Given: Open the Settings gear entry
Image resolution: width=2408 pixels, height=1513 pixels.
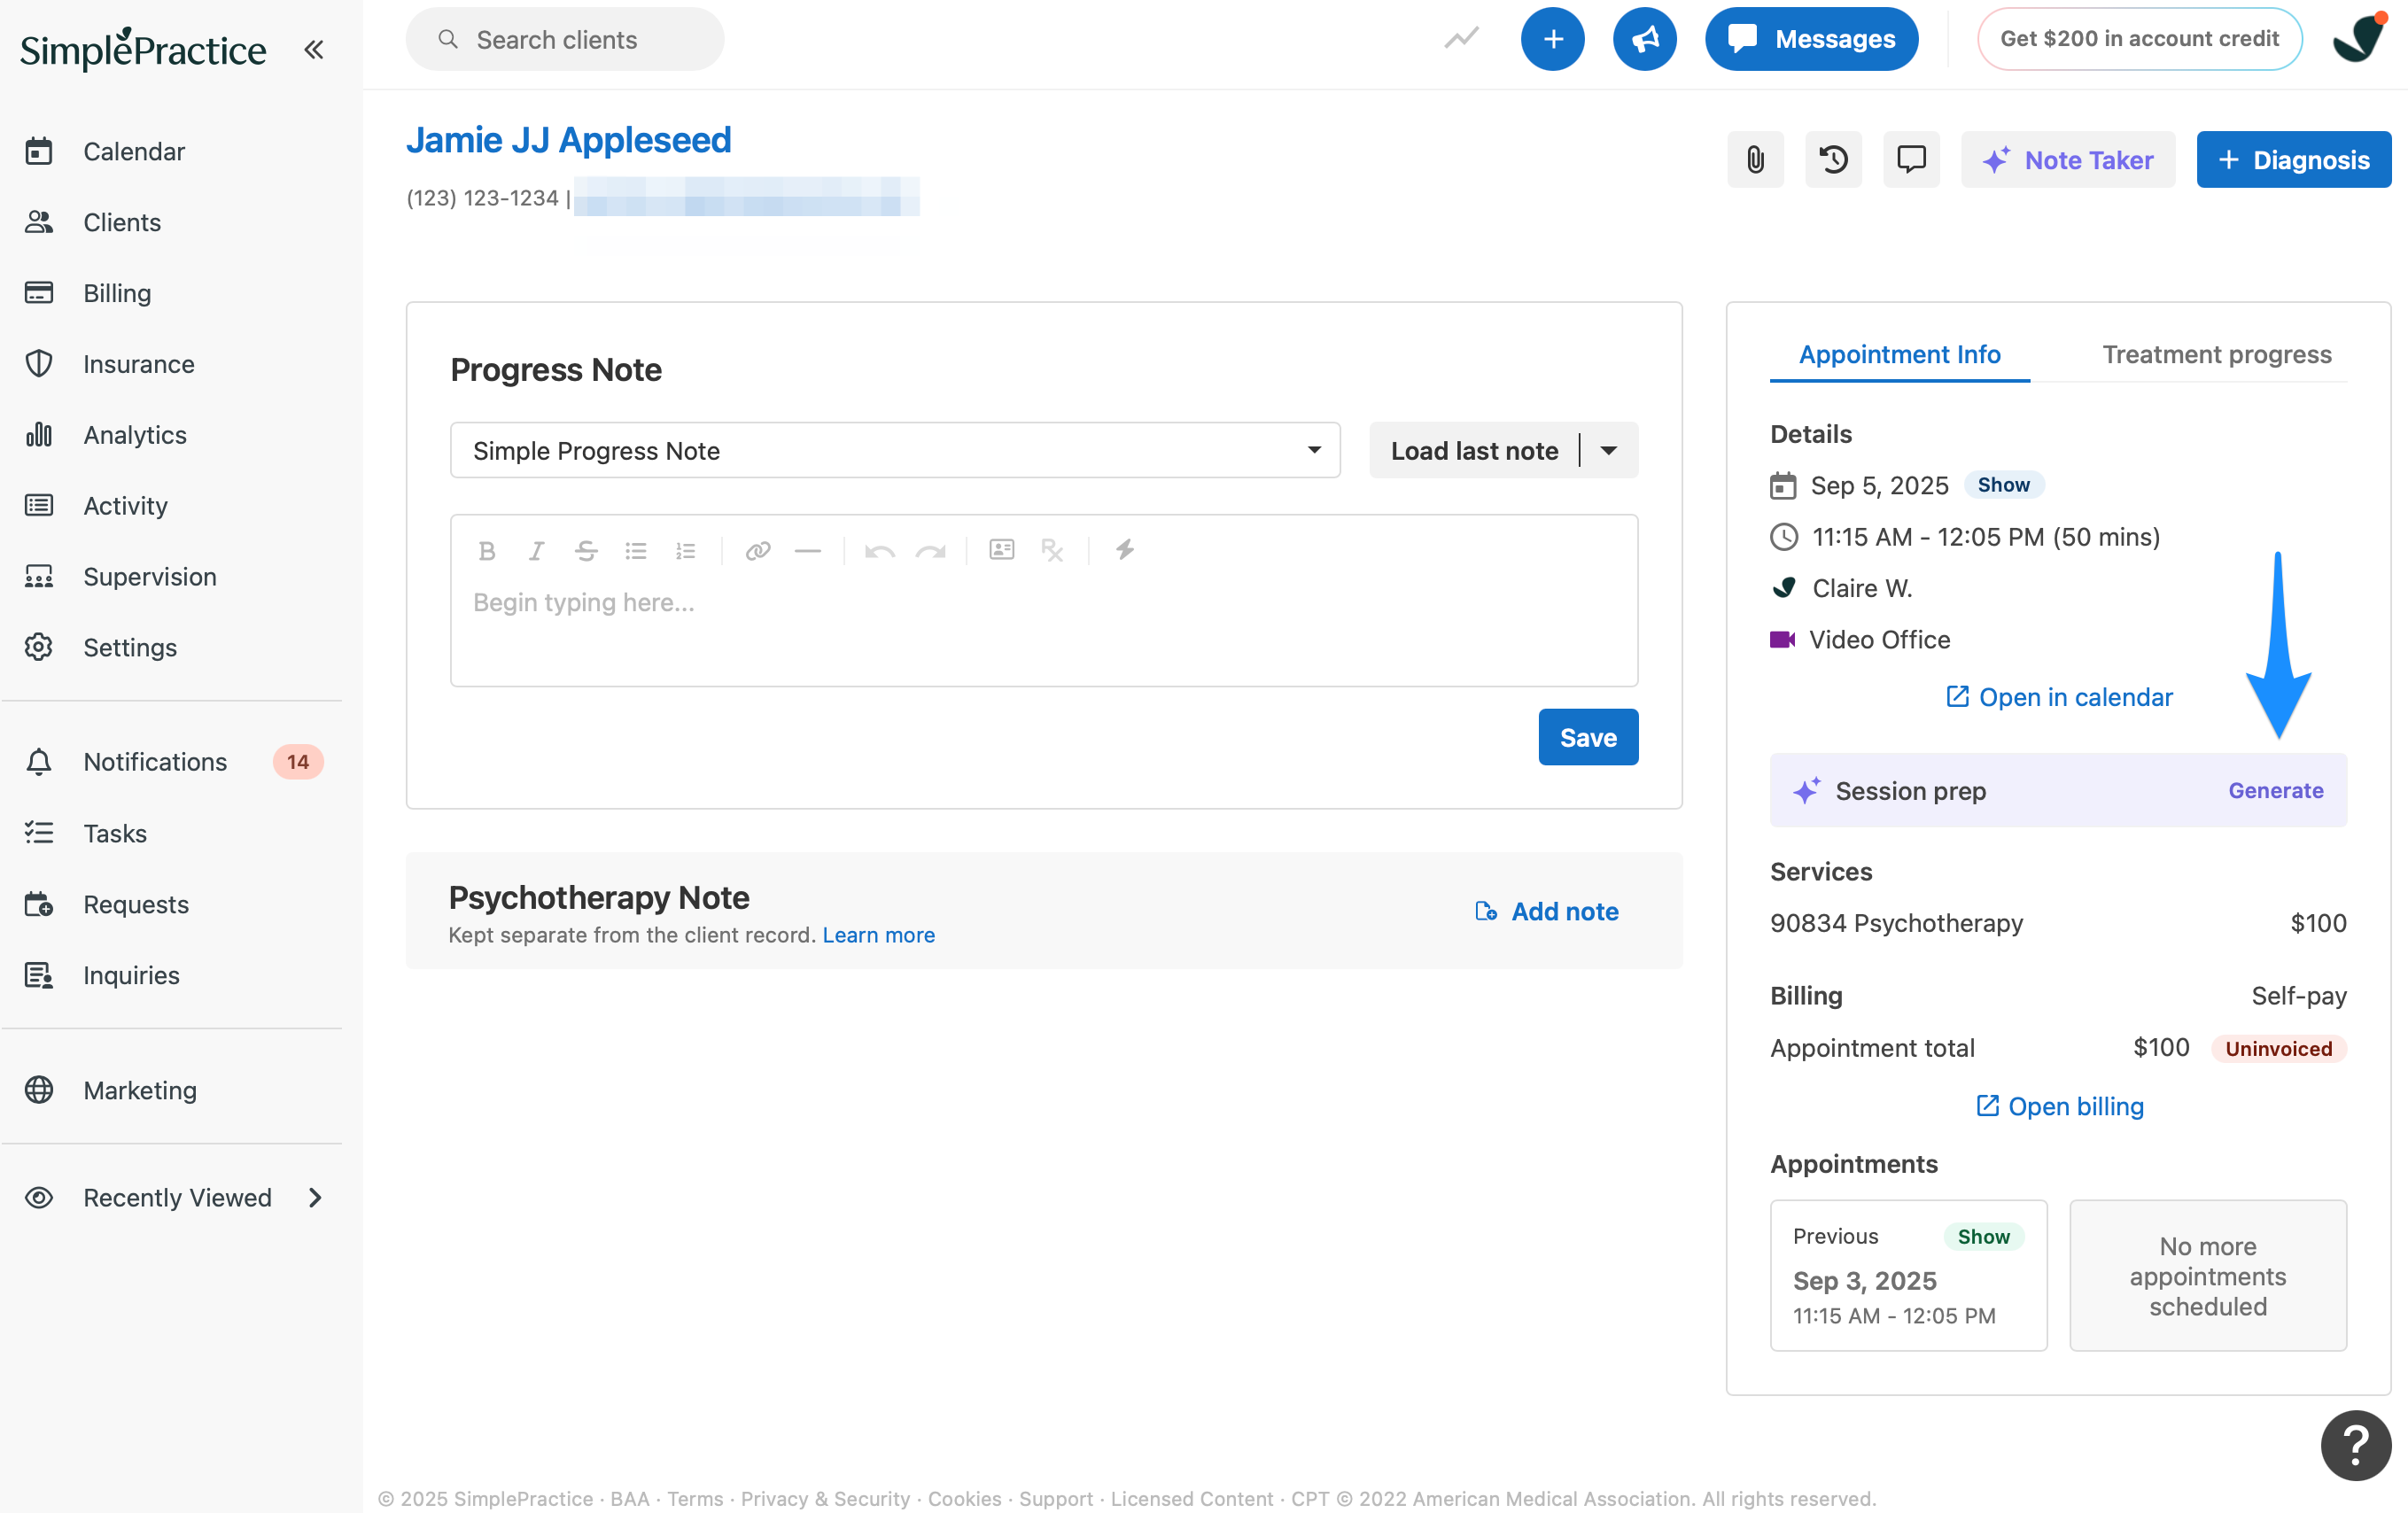Looking at the screenshot, I should click(x=39, y=647).
